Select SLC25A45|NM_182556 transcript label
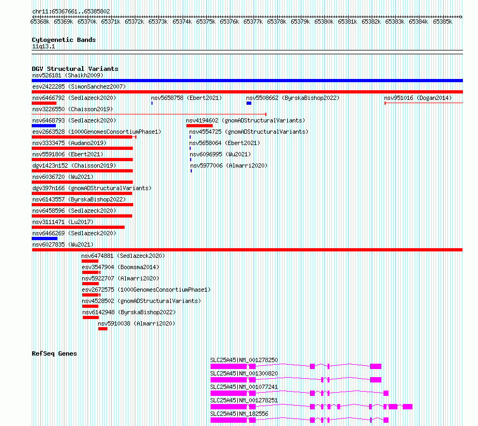Viewport: 478px width, 426px height. pos(239,414)
